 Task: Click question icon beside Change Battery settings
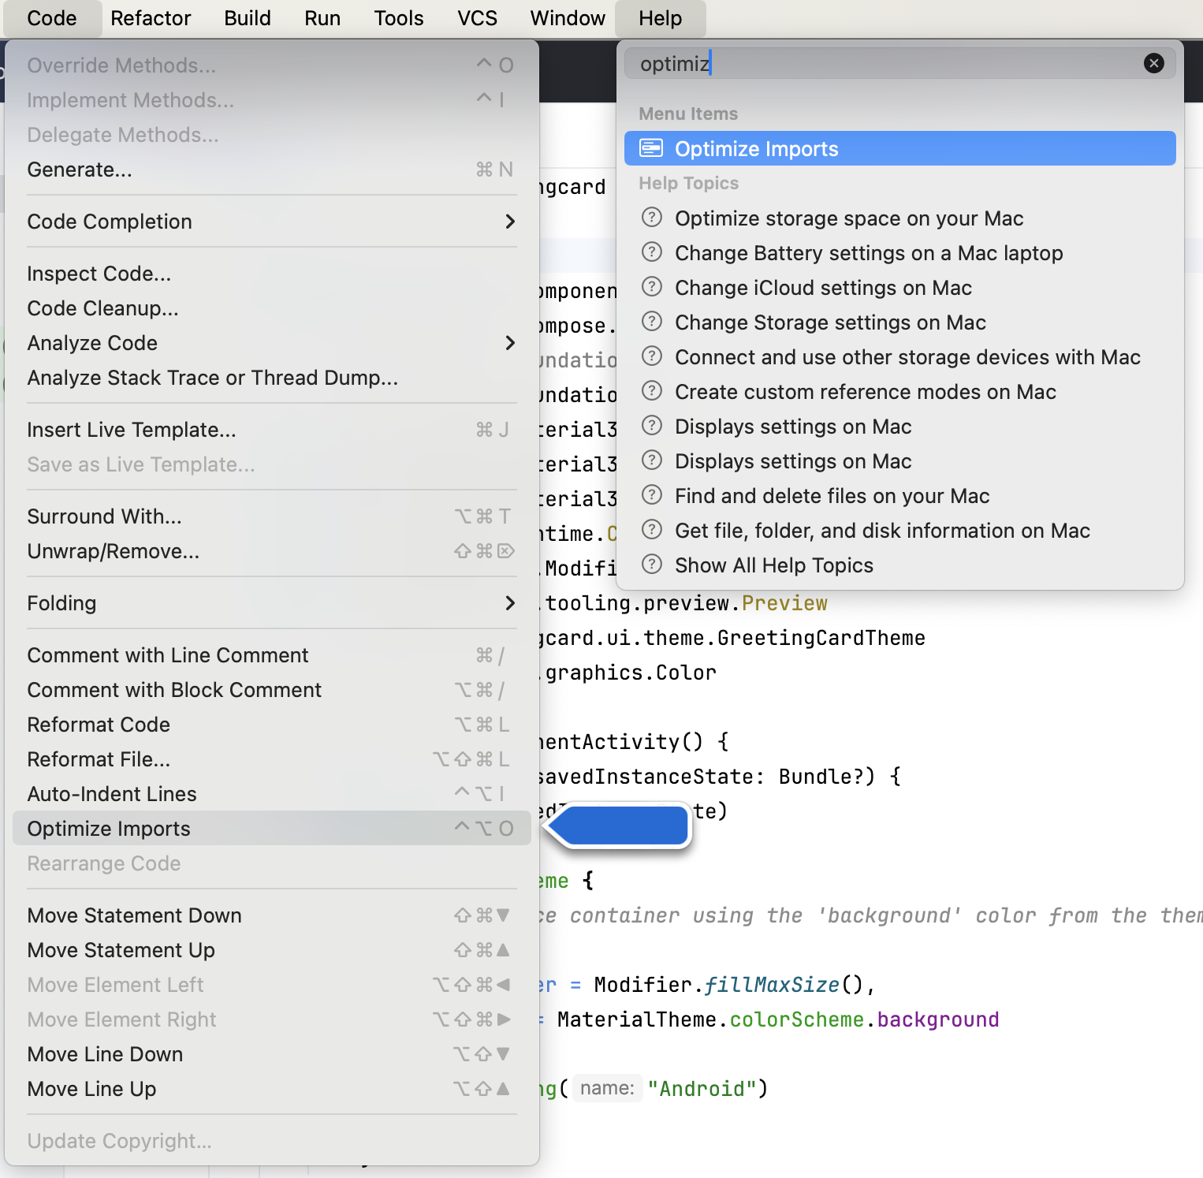click(651, 252)
